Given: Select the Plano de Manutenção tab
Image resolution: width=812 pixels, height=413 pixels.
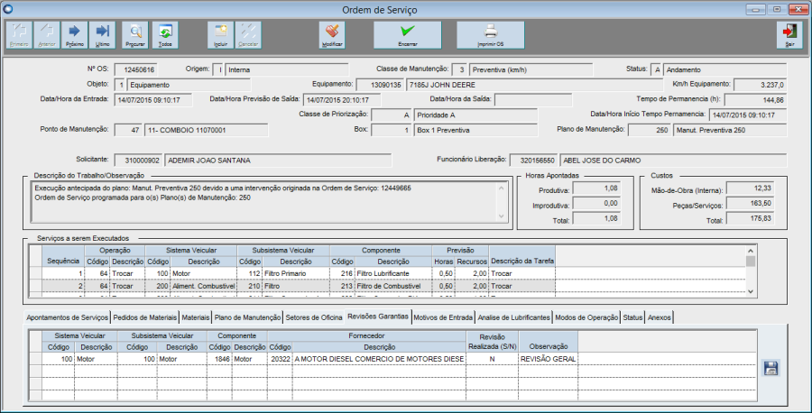Looking at the screenshot, I should (247, 317).
